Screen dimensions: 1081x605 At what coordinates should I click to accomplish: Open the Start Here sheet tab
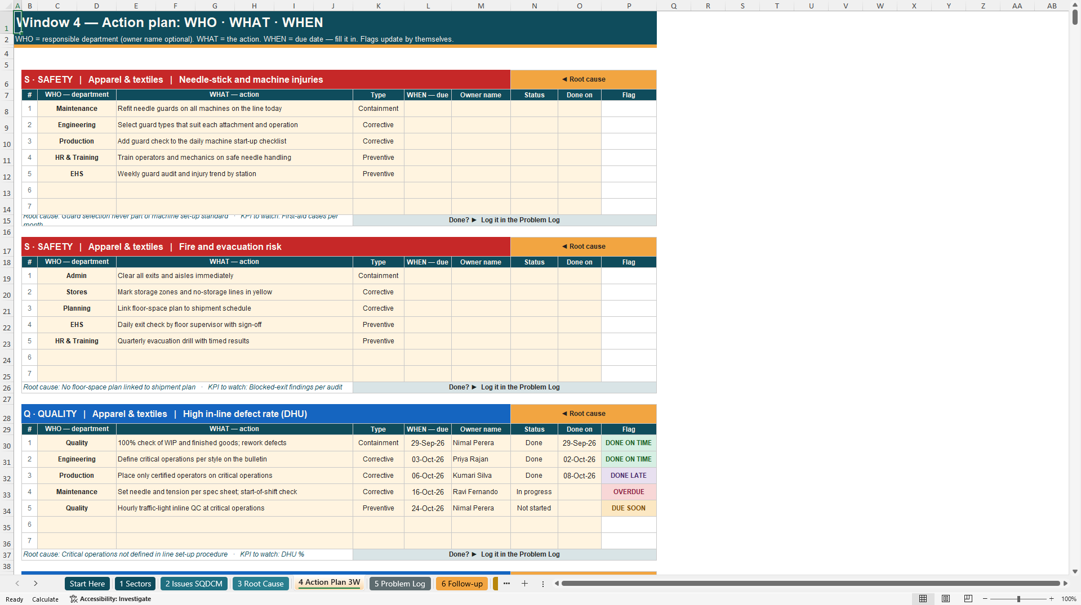pyautogui.click(x=87, y=584)
